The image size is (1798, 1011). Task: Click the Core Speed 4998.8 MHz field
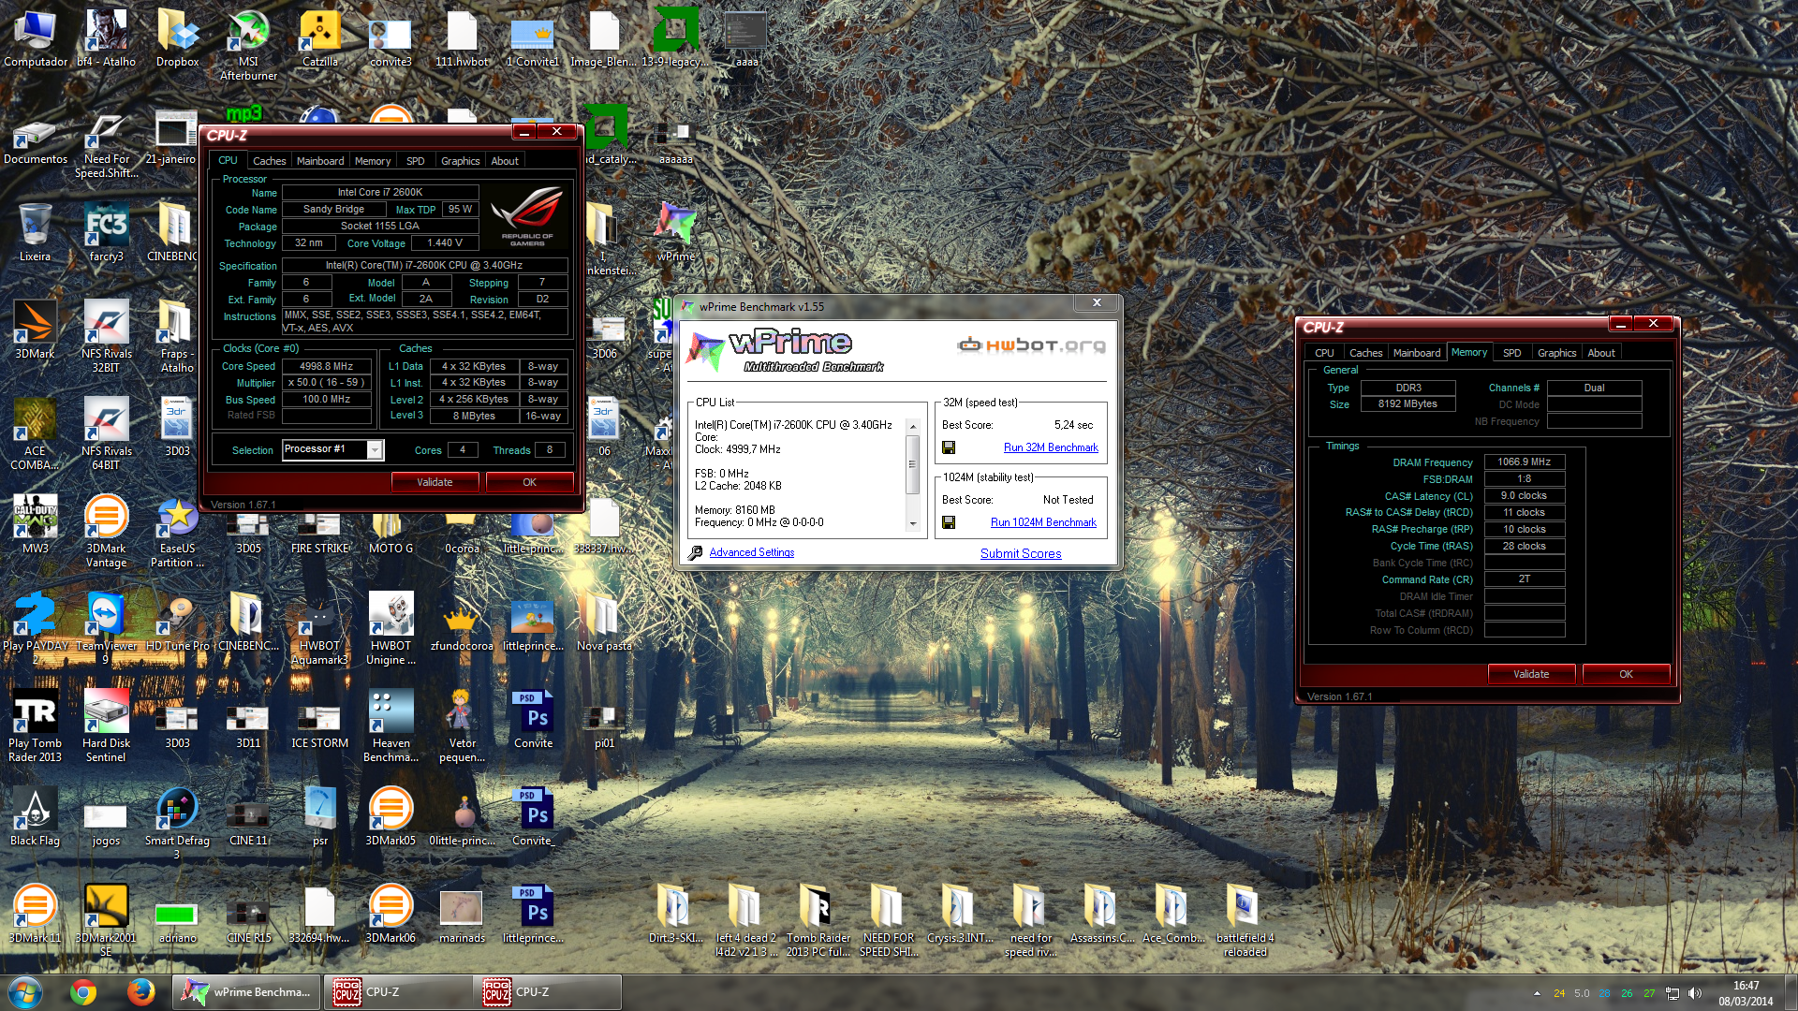pos(326,366)
